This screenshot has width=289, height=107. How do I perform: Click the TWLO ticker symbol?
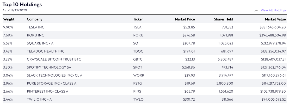tap(138, 100)
